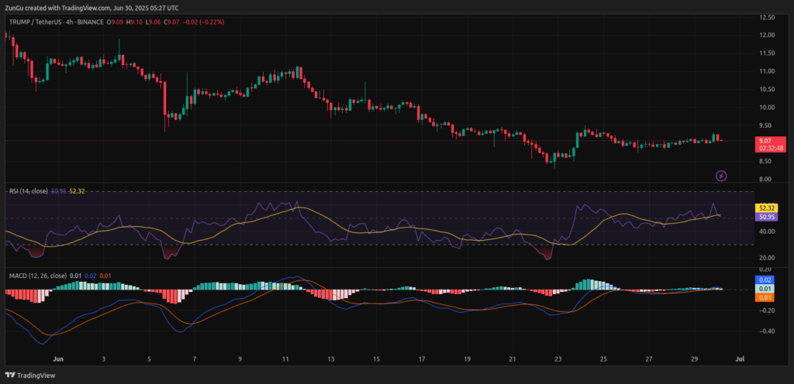Click the MACD (12, 26, close) indicator label

[x=38, y=276]
